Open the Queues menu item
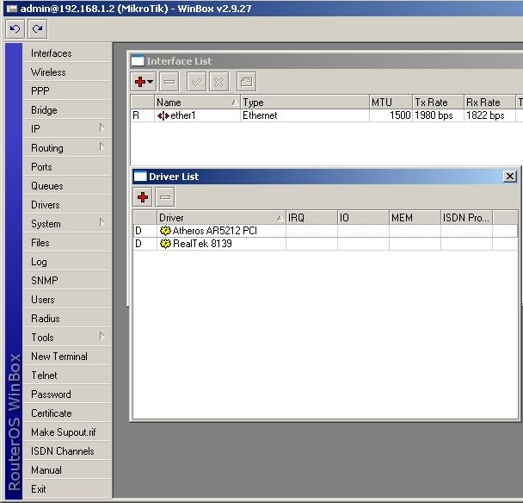The height and width of the screenshot is (503, 523). 47,186
